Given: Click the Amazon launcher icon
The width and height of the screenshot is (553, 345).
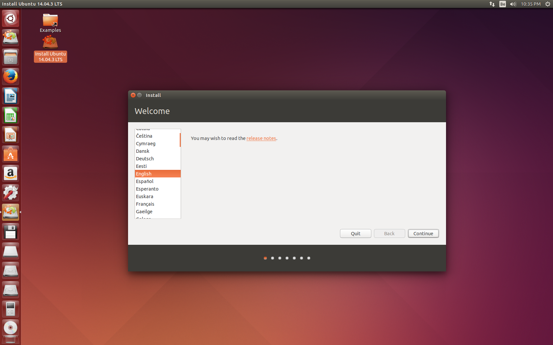Looking at the screenshot, I should pyautogui.click(x=11, y=173).
